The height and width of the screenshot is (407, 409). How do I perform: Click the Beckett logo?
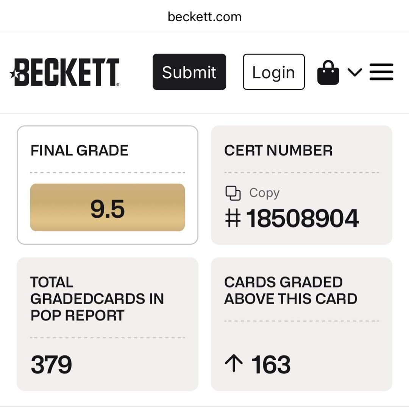(65, 72)
